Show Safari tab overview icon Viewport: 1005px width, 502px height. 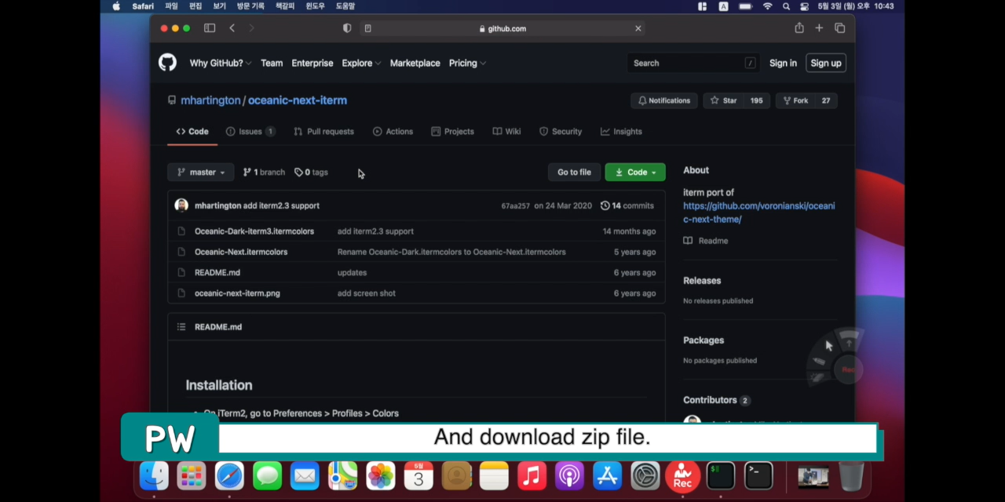(x=839, y=28)
